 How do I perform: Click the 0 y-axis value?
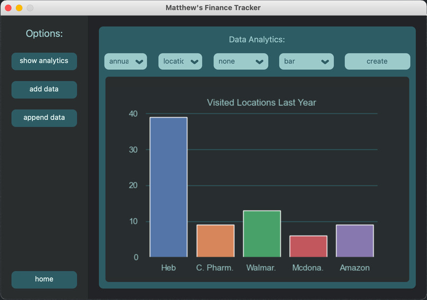point(136,257)
